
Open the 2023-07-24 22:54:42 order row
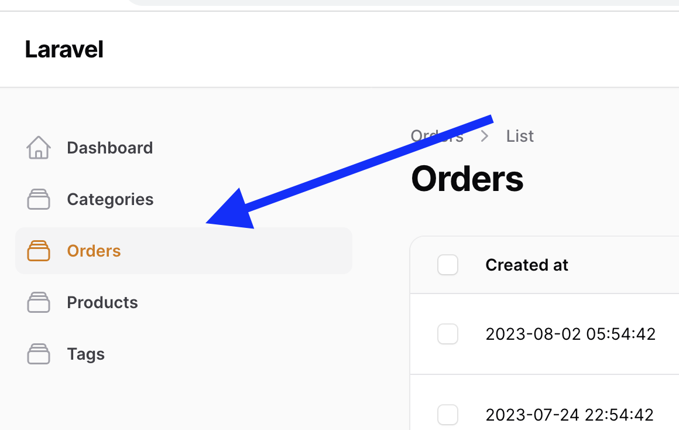point(570,415)
